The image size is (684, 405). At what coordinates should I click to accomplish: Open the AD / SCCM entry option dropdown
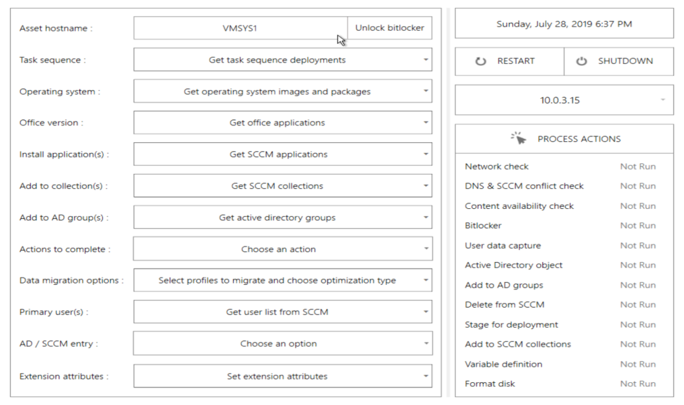(x=283, y=344)
